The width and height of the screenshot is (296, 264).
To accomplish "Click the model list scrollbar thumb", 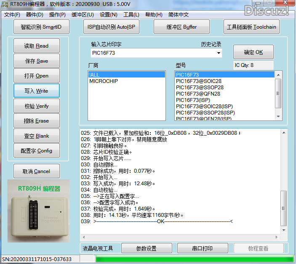I will pyautogui.click(x=278, y=93).
